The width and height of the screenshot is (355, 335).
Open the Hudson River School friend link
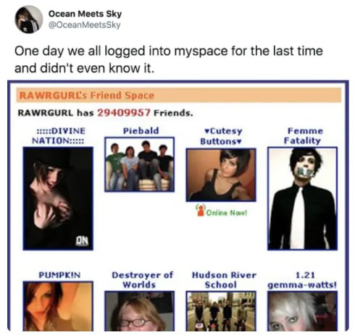point(224,280)
